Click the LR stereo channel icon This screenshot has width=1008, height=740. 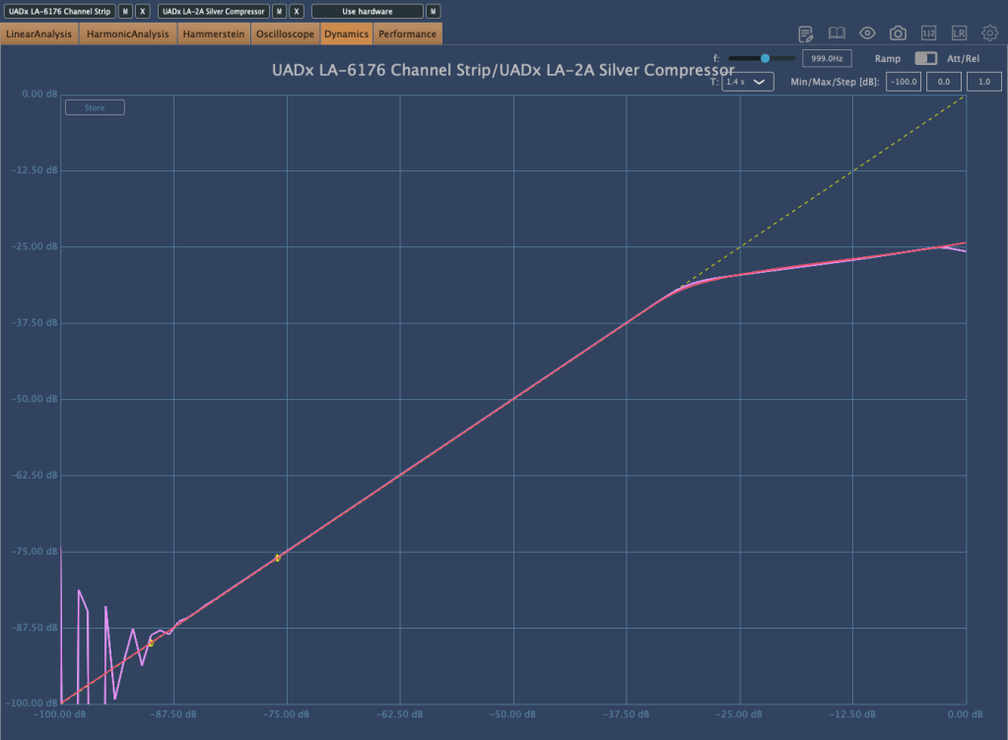click(x=959, y=34)
